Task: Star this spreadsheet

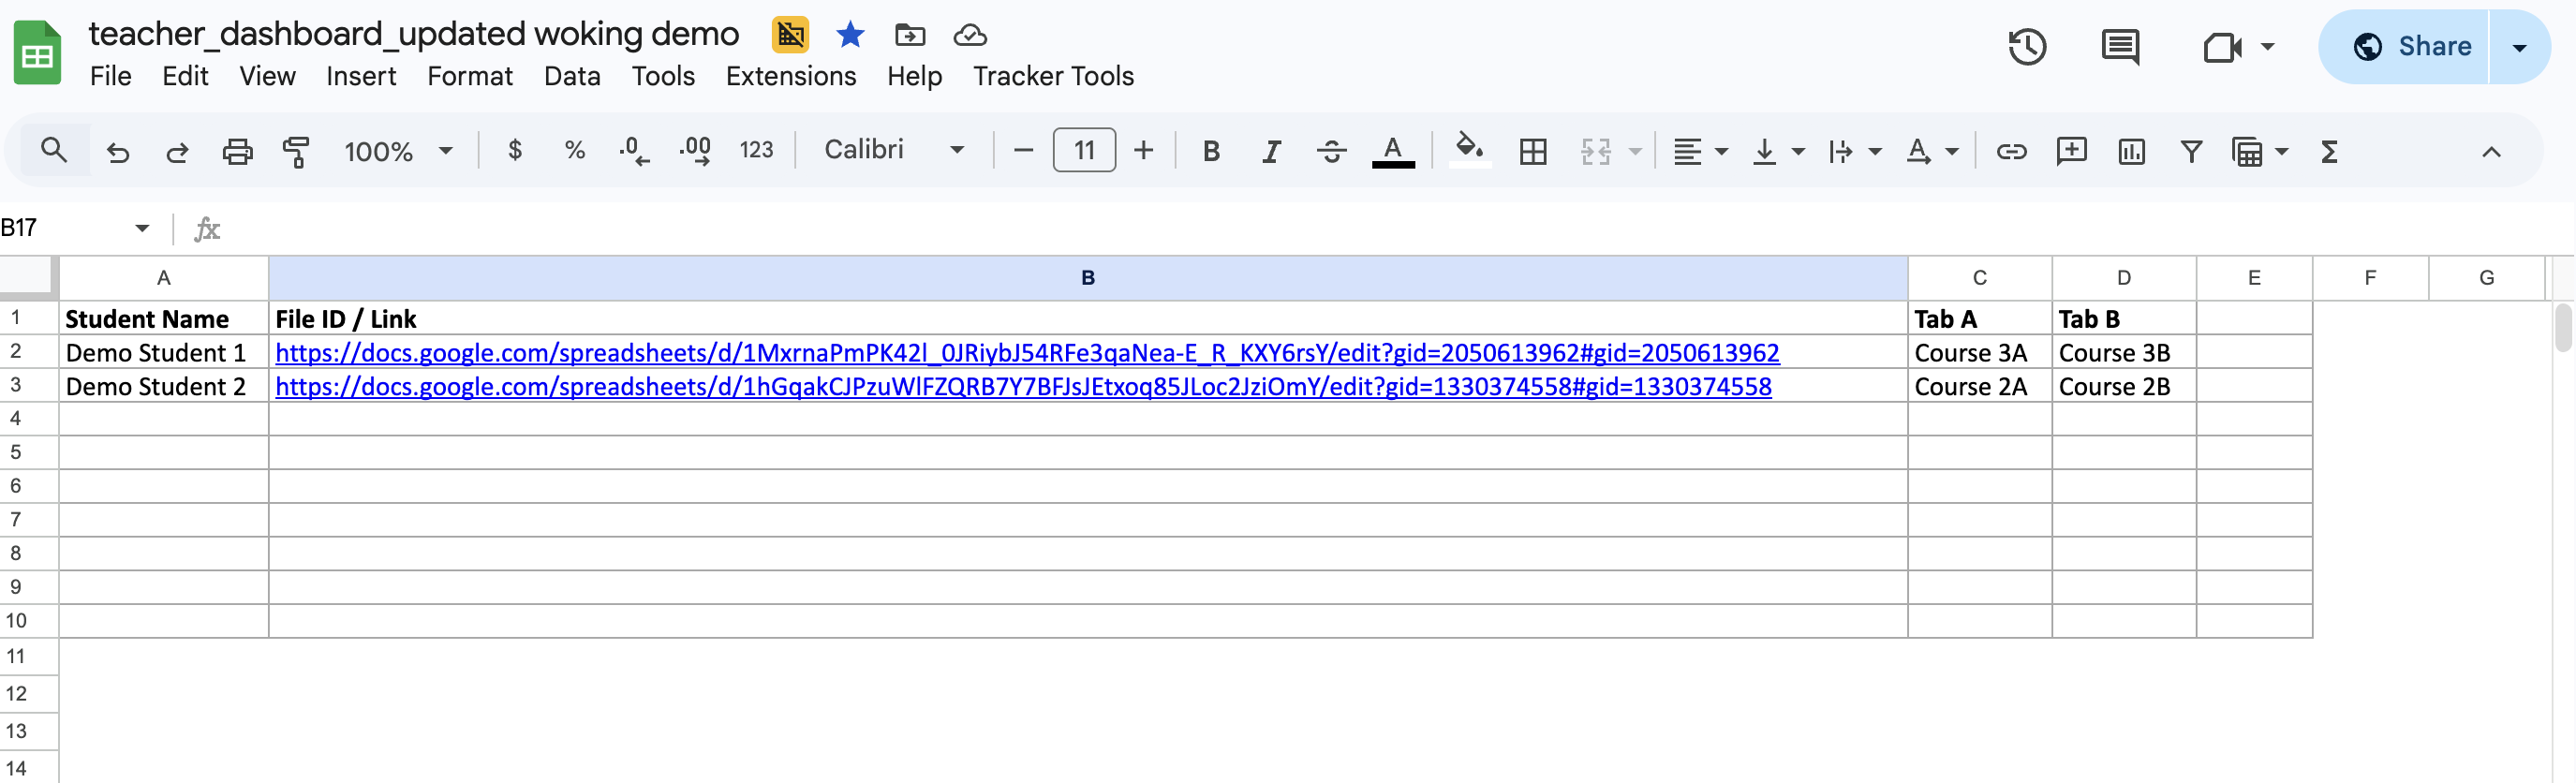Action: (850, 35)
